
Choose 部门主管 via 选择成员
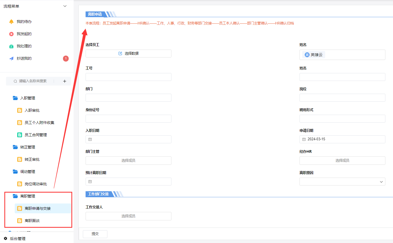point(128,160)
